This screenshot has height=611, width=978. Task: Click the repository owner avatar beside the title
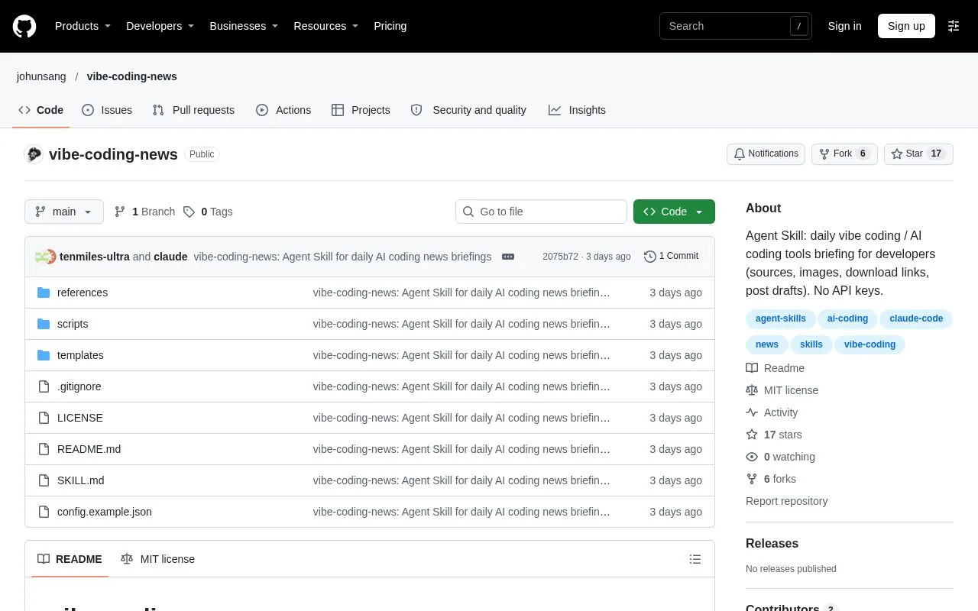tap(34, 154)
